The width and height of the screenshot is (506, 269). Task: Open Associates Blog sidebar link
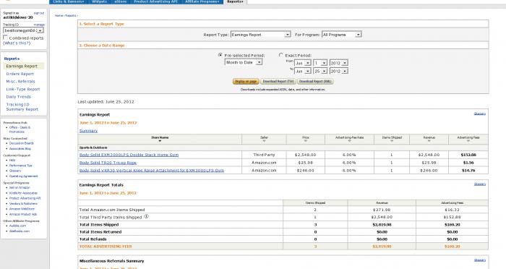20,148
